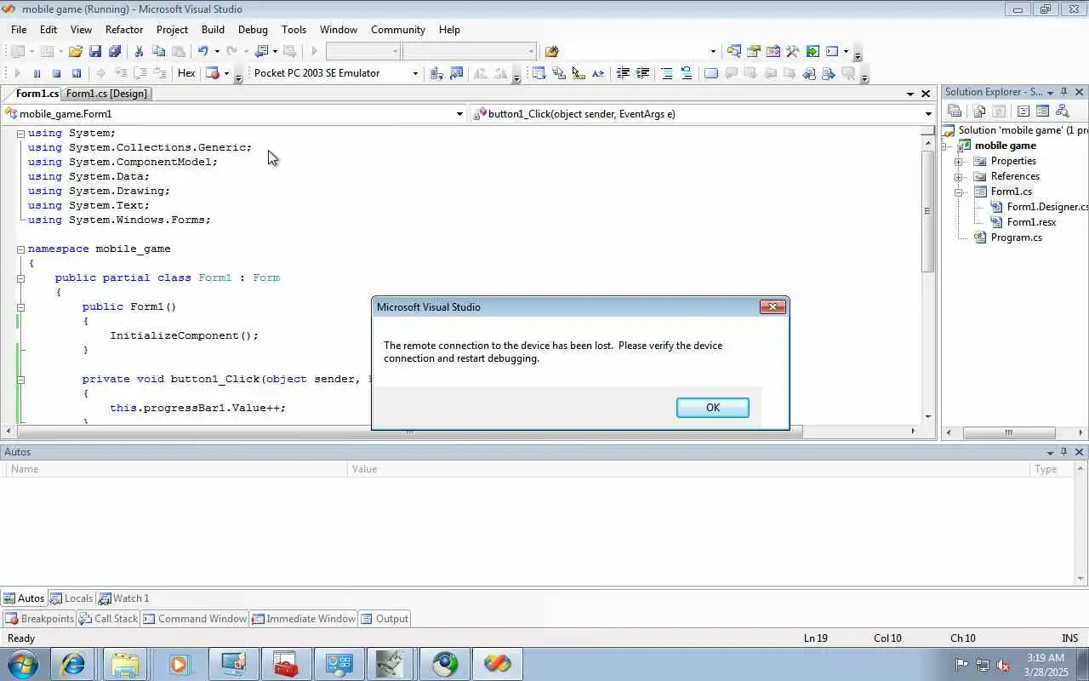Click View Code icon in Solution Explorer

click(1023, 111)
